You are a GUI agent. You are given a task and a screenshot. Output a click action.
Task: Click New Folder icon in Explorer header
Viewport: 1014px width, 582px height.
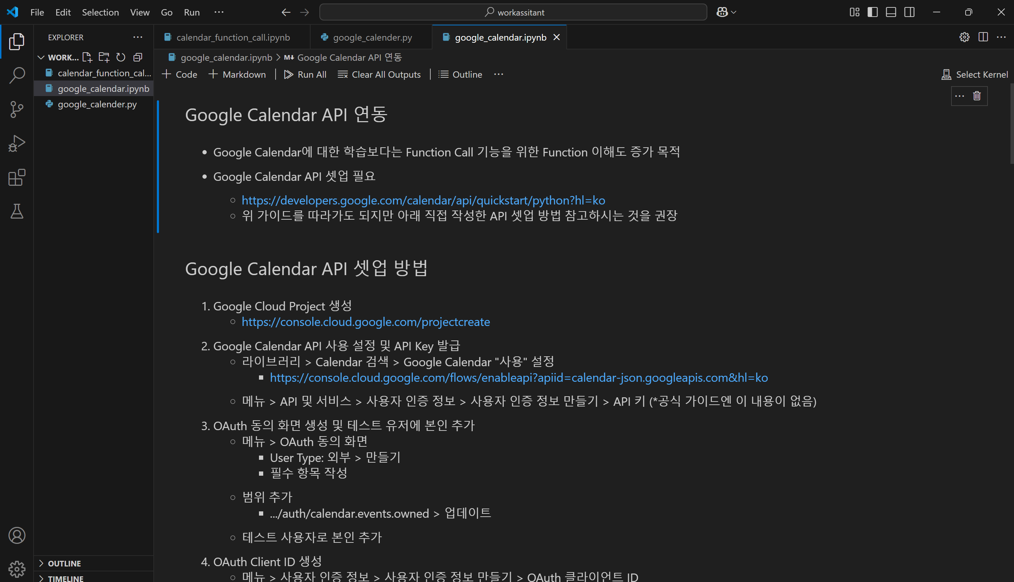click(104, 57)
